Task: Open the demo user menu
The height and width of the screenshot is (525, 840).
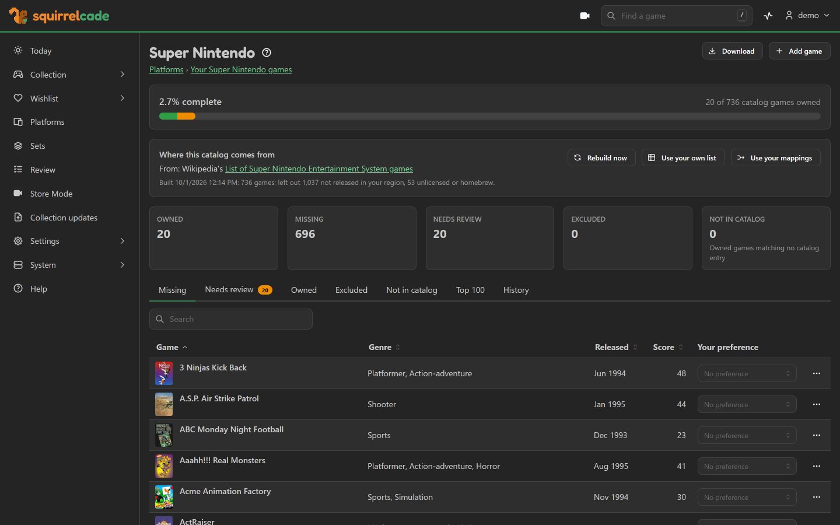Action: (x=807, y=16)
